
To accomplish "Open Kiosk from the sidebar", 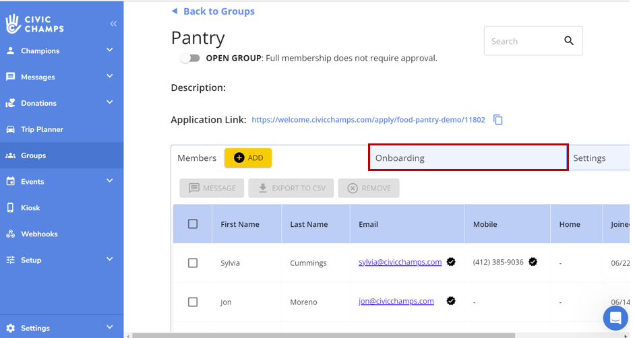I will pos(32,208).
